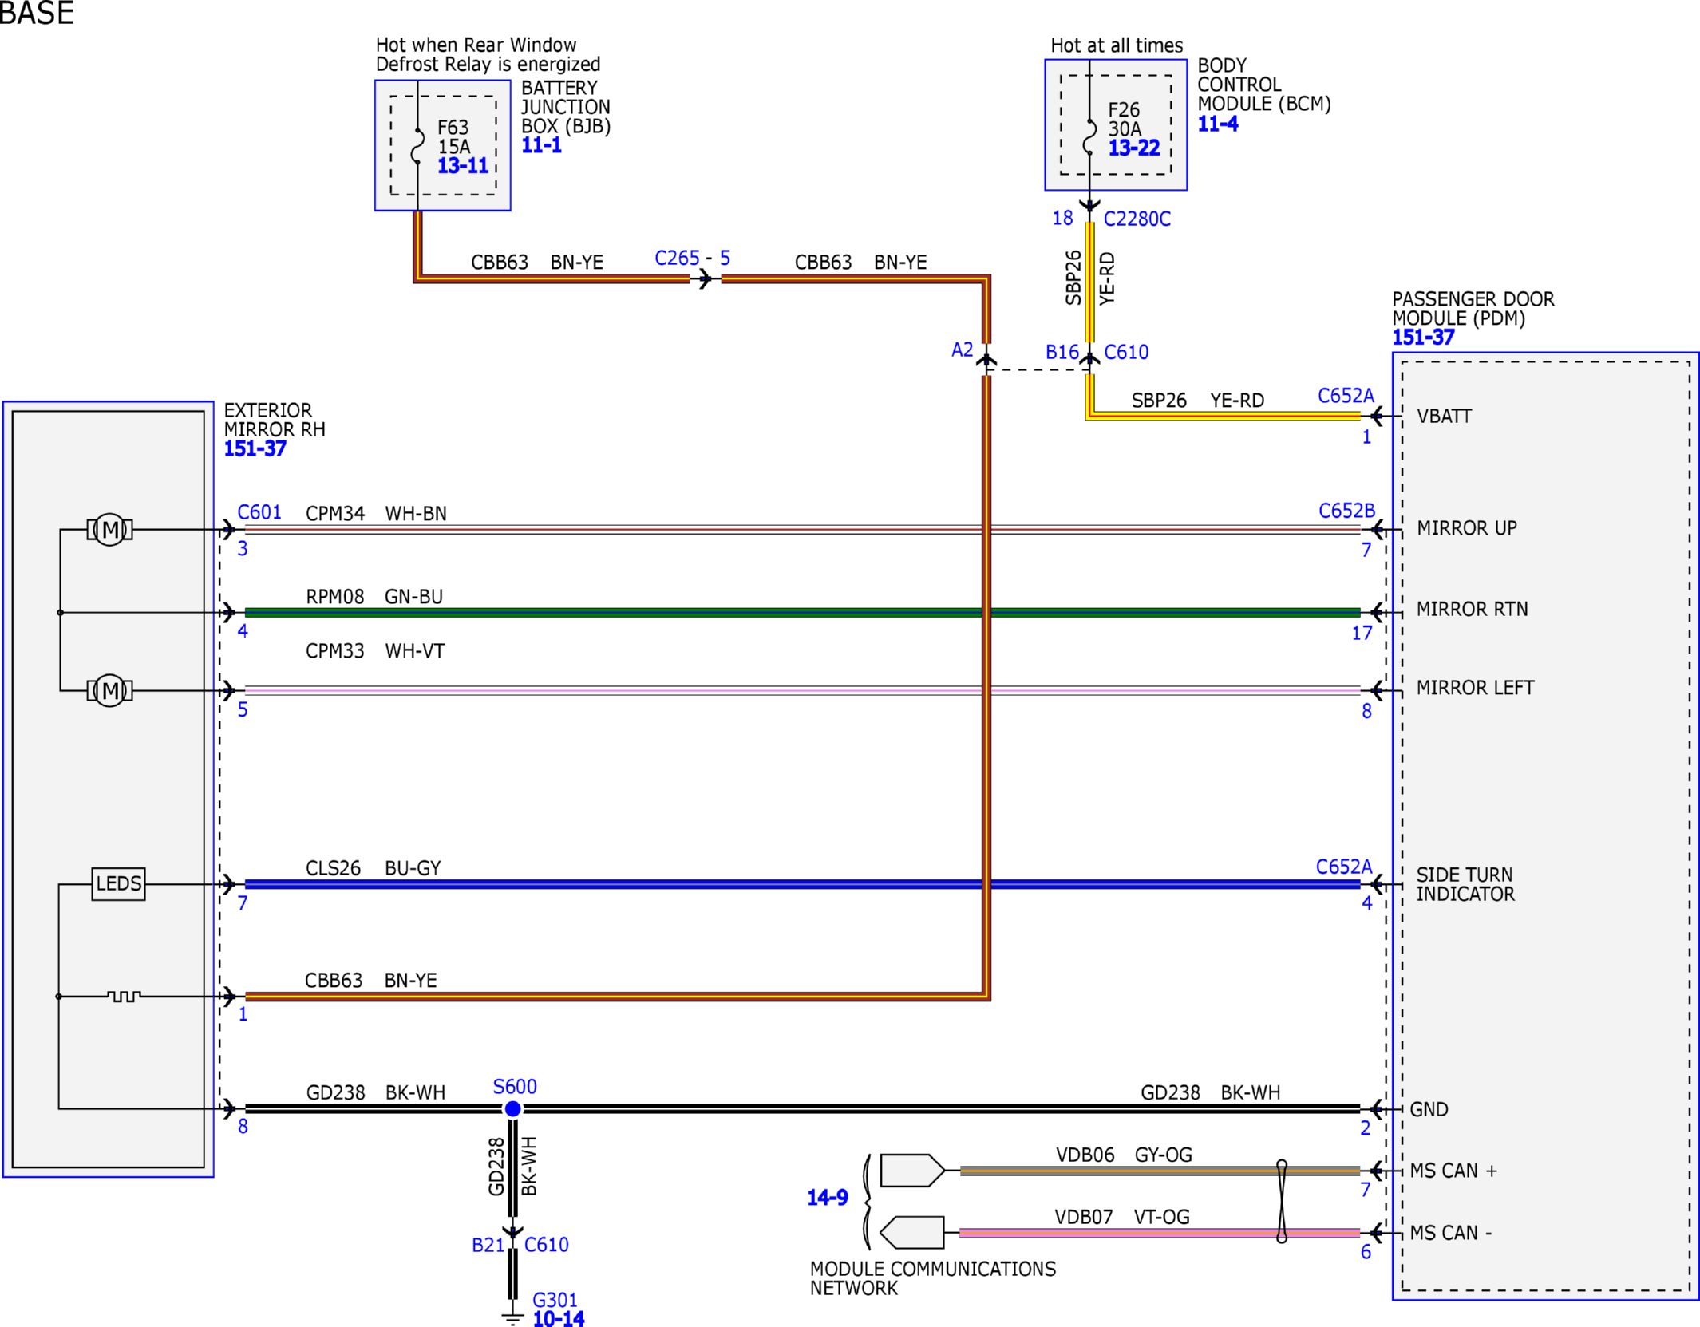The image size is (1700, 1327).
Task: Open the 14-9 module communications link
Action: point(828,1198)
